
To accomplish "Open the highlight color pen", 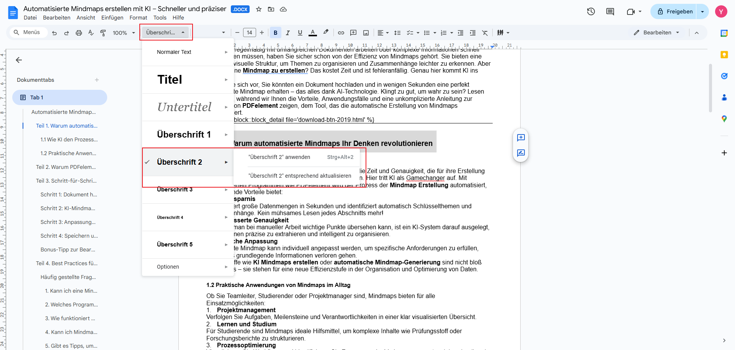I will click(326, 32).
